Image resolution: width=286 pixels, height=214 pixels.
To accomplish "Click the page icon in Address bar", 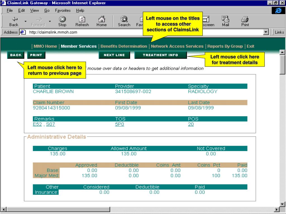I will point(22,32).
